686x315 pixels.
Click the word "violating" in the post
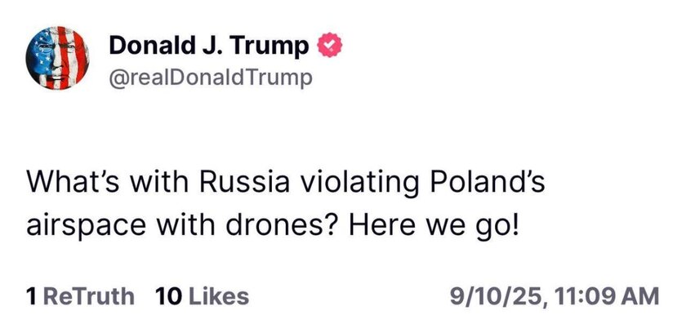(x=359, y=184)
